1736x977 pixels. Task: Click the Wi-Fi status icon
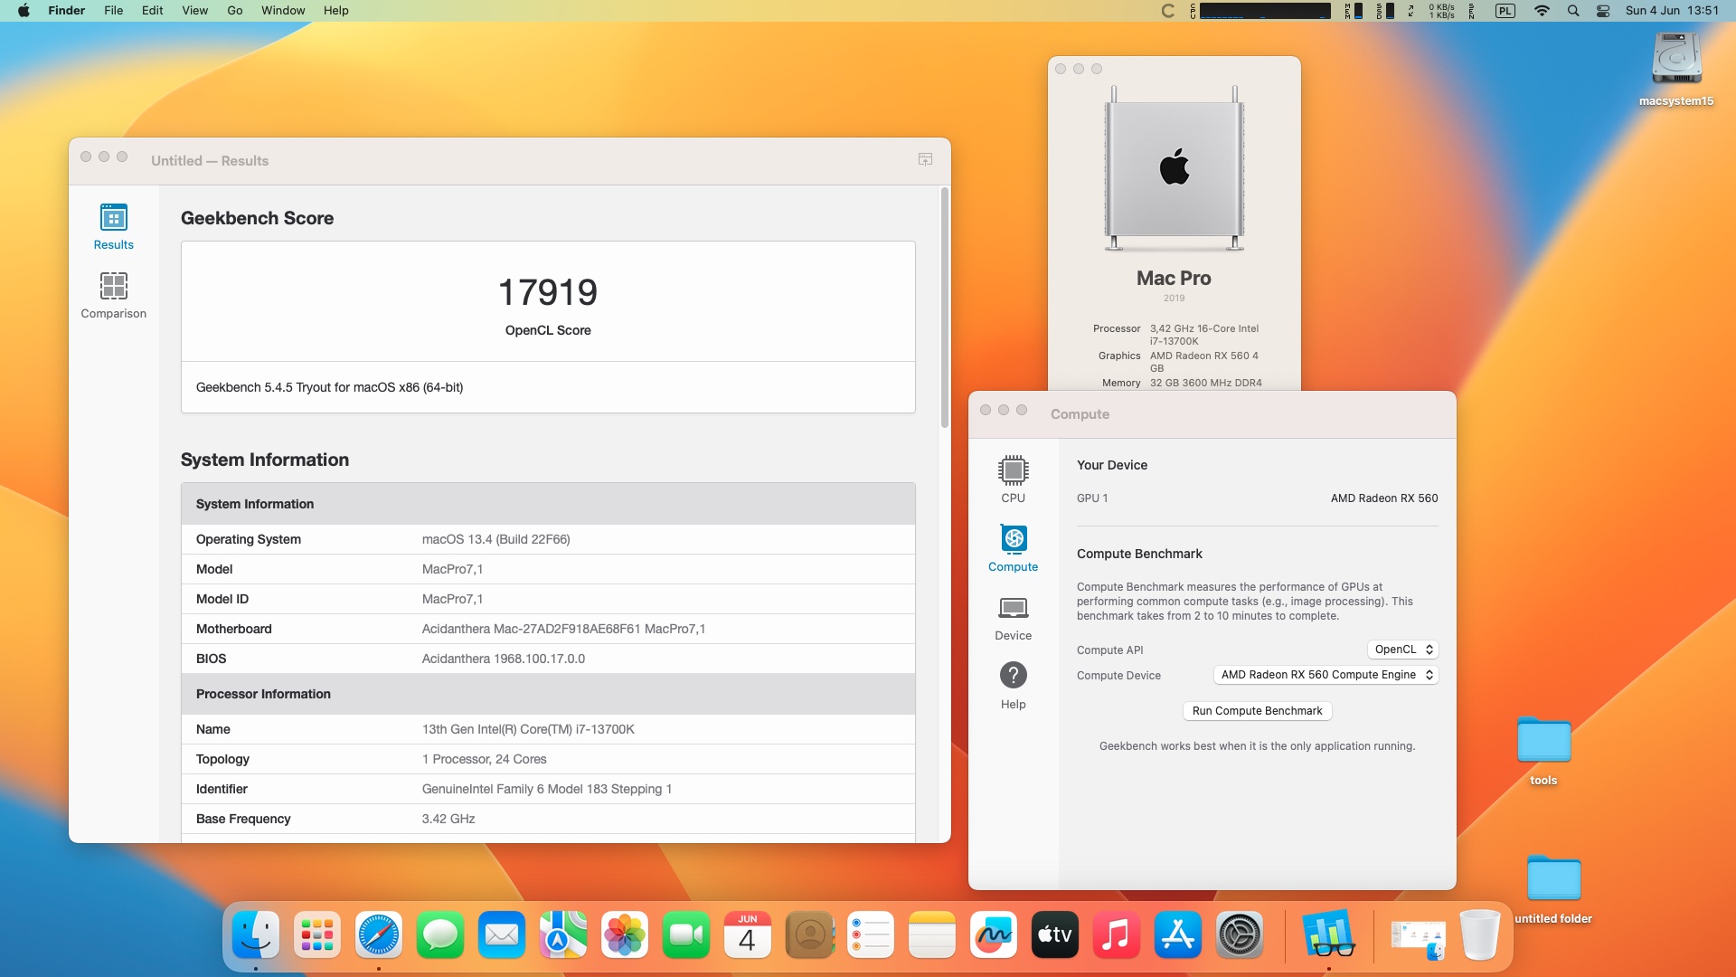pyautogui.click(x=1542, y=11)
